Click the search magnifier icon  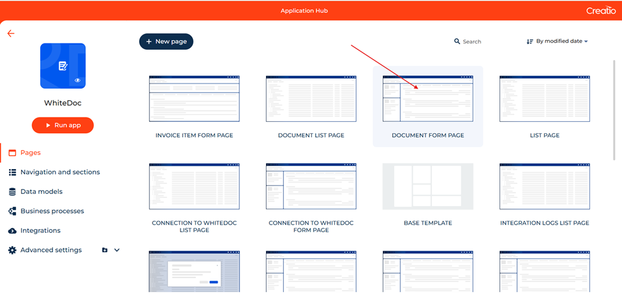[x=457, y=41]
